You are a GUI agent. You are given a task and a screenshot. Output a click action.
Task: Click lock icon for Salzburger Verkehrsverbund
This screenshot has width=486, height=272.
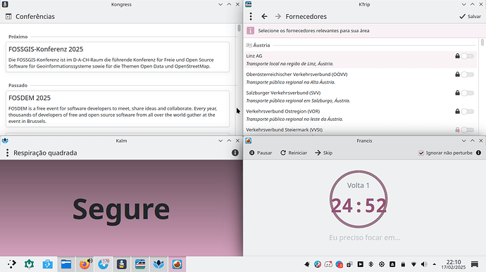[457, 93]
